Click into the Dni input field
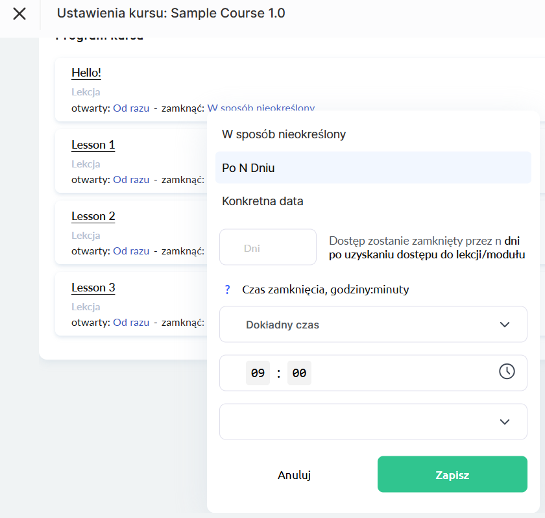Image resolution: width=545 pixels, height=518 pixels. point(268,247)
